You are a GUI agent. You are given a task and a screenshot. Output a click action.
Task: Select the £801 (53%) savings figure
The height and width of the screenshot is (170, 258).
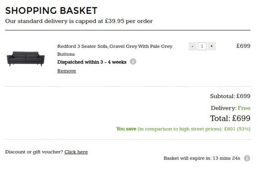click(237, 129)
